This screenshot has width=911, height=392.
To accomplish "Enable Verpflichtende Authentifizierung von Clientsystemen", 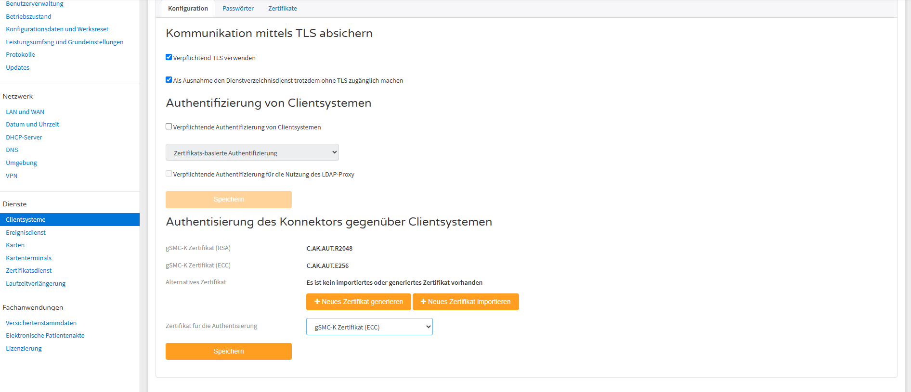I will (x=169, y=126).
